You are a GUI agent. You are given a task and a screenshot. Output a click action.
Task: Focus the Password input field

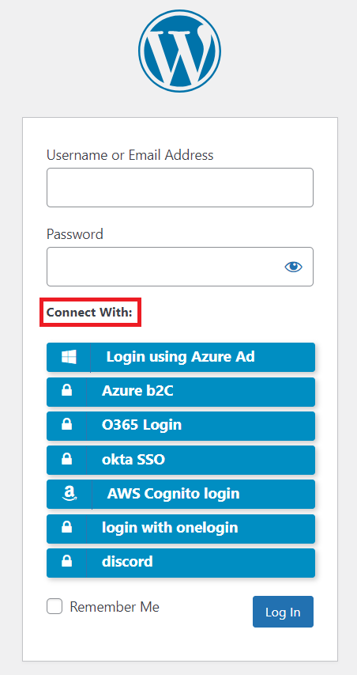click(180, 267)
